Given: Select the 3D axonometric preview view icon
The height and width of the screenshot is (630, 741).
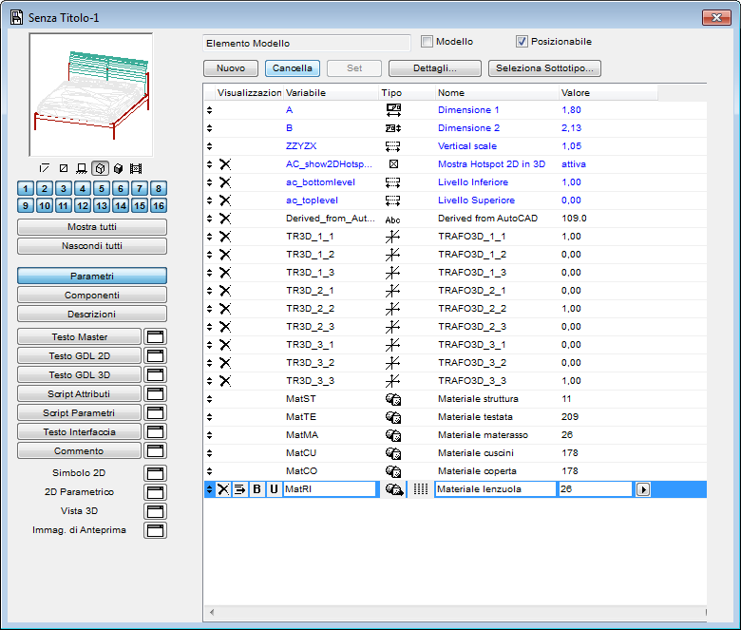Looking at the screenshot, I should coord(100,168).
